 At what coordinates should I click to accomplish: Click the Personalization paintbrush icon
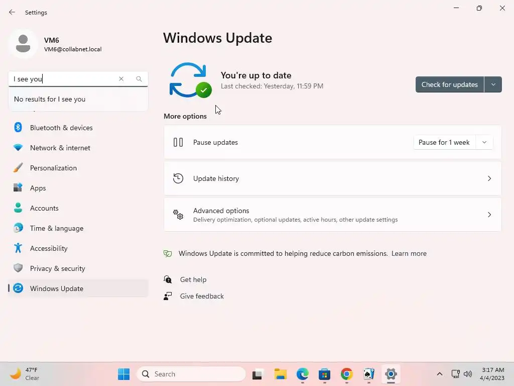tap(18, 168)
